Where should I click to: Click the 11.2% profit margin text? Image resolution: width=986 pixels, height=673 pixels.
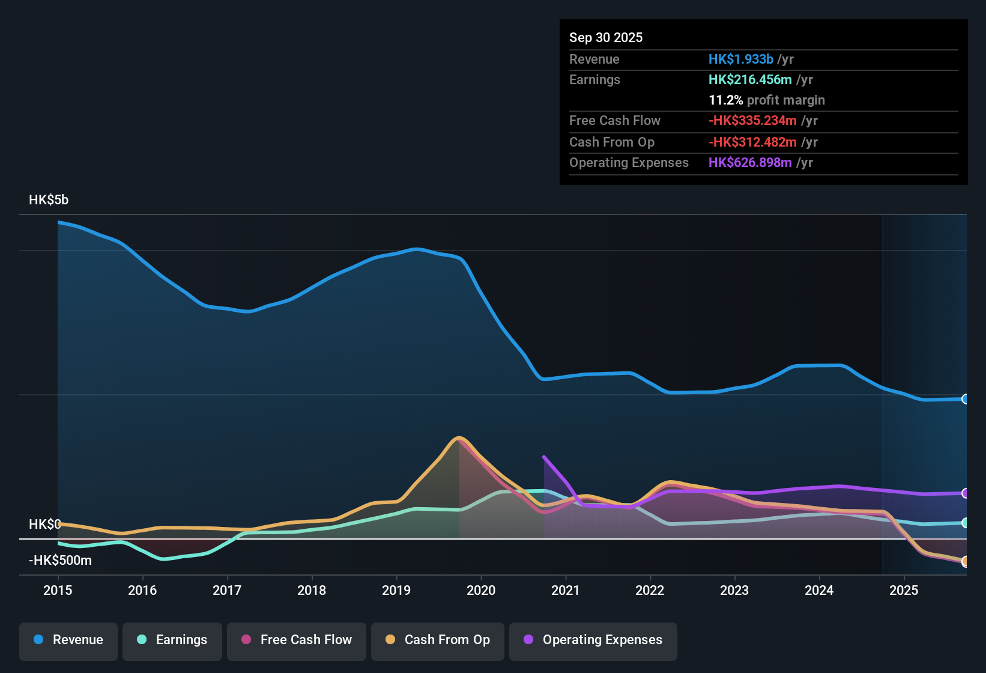click(x=767, y=100)
